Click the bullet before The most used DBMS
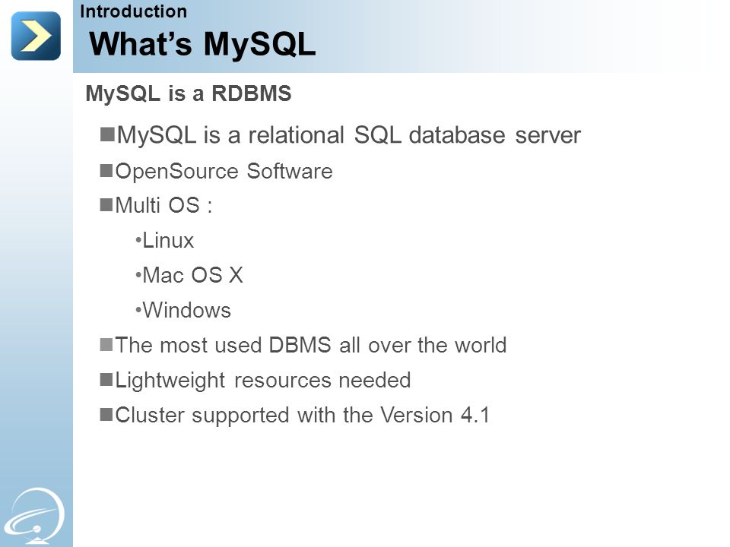Screen dimensions: 730x547 tap(106, 345)
